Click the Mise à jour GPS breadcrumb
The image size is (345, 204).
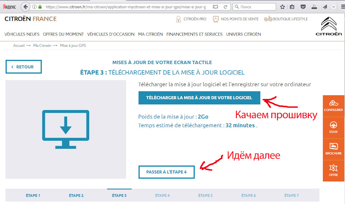click(73, 46)
